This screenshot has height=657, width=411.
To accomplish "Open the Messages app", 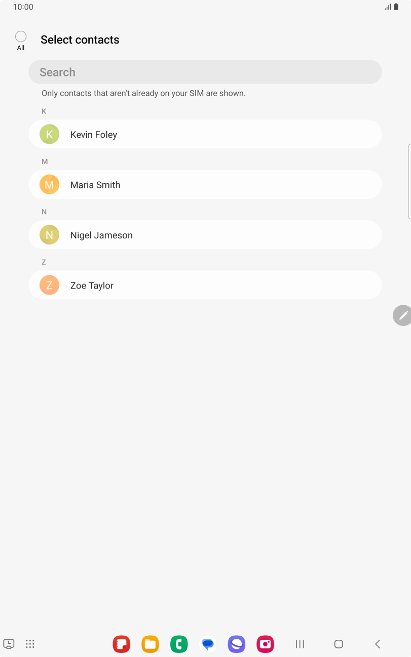I will tap(208, 644).
